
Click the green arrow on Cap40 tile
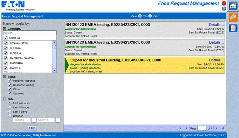click(67, 65)
